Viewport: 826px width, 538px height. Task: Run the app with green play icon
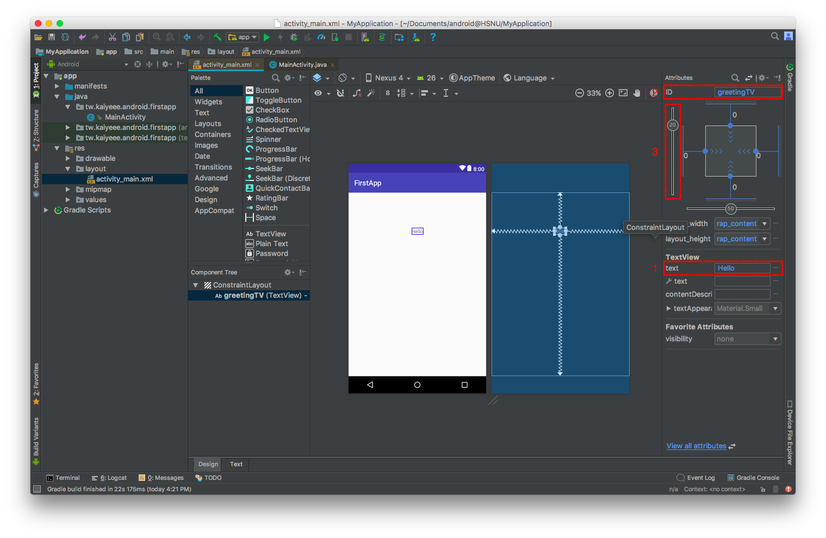tap(266, 37)
